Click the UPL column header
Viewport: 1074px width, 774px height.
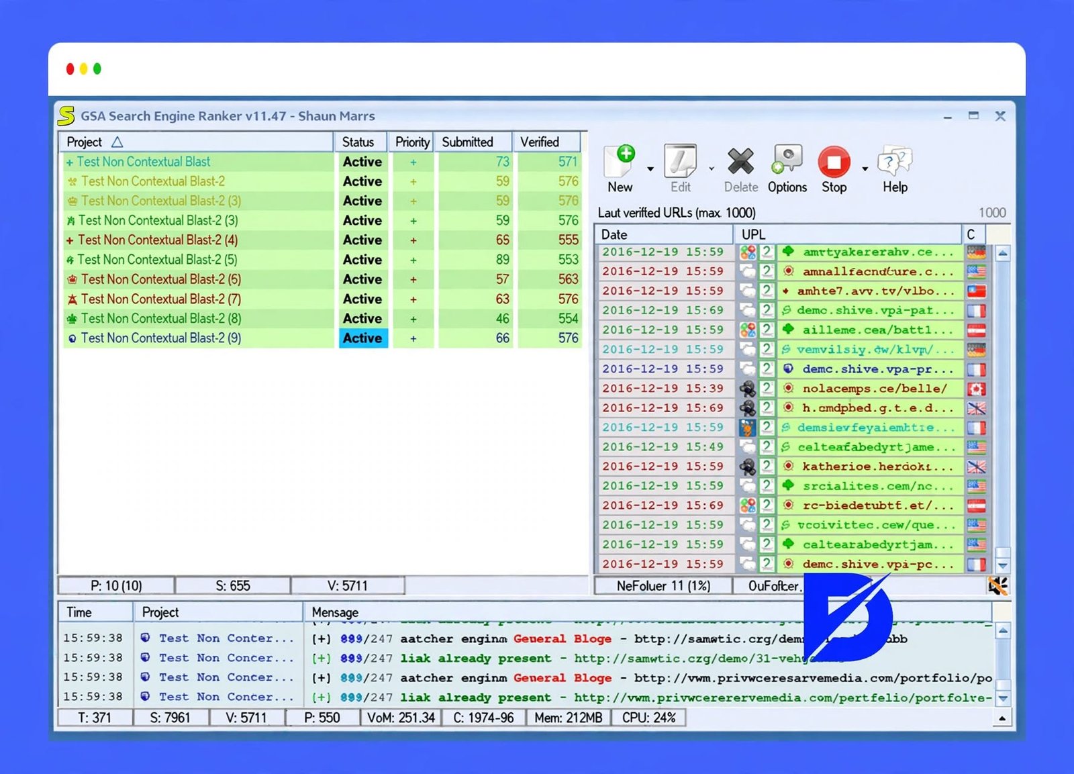849,234
